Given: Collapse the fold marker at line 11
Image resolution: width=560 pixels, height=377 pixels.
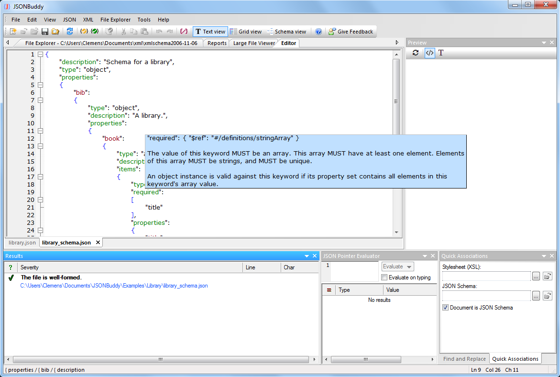Looking at the screenshot, I should [x=40, y=131].
